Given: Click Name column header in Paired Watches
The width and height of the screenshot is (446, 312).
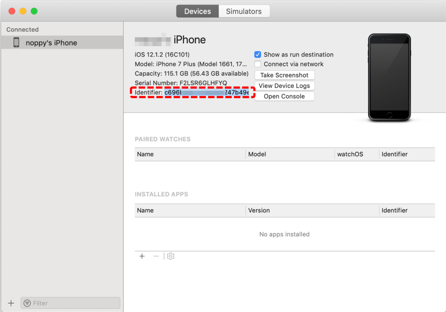Looking at the screenshot, I should pos(190,154).
